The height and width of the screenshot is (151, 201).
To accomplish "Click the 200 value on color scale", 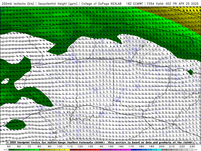I will (162, 146).
